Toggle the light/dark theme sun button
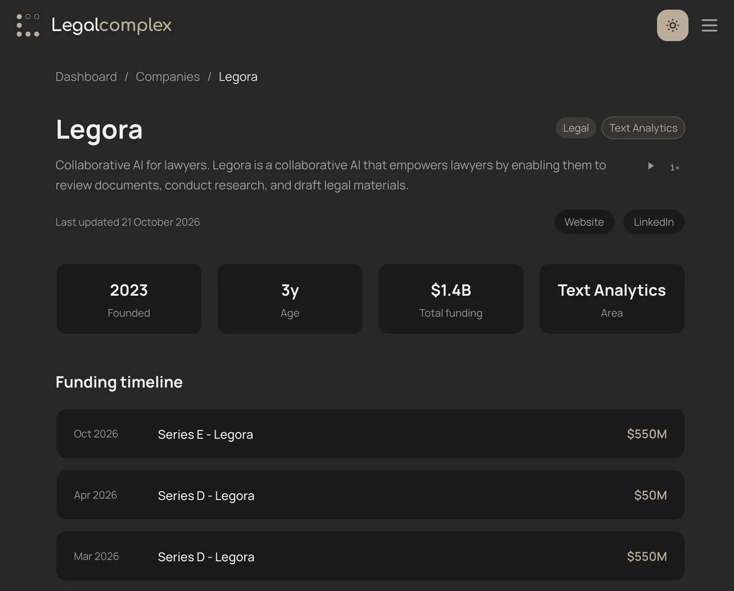Screen dimensions: 734x591 point(673,25)
